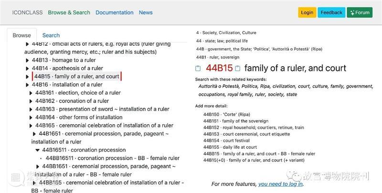382x193 pixels.
Task: Toggle arrow for 44B1651 ceremonial procession
Action: (x=34, y=134)
